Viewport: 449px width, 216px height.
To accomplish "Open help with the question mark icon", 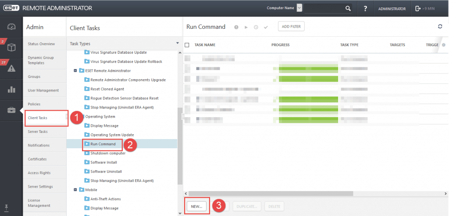I will [x=365, y=9].
